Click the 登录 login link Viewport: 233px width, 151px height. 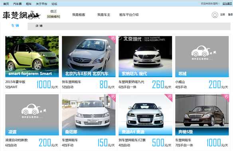tap(230, 15)
